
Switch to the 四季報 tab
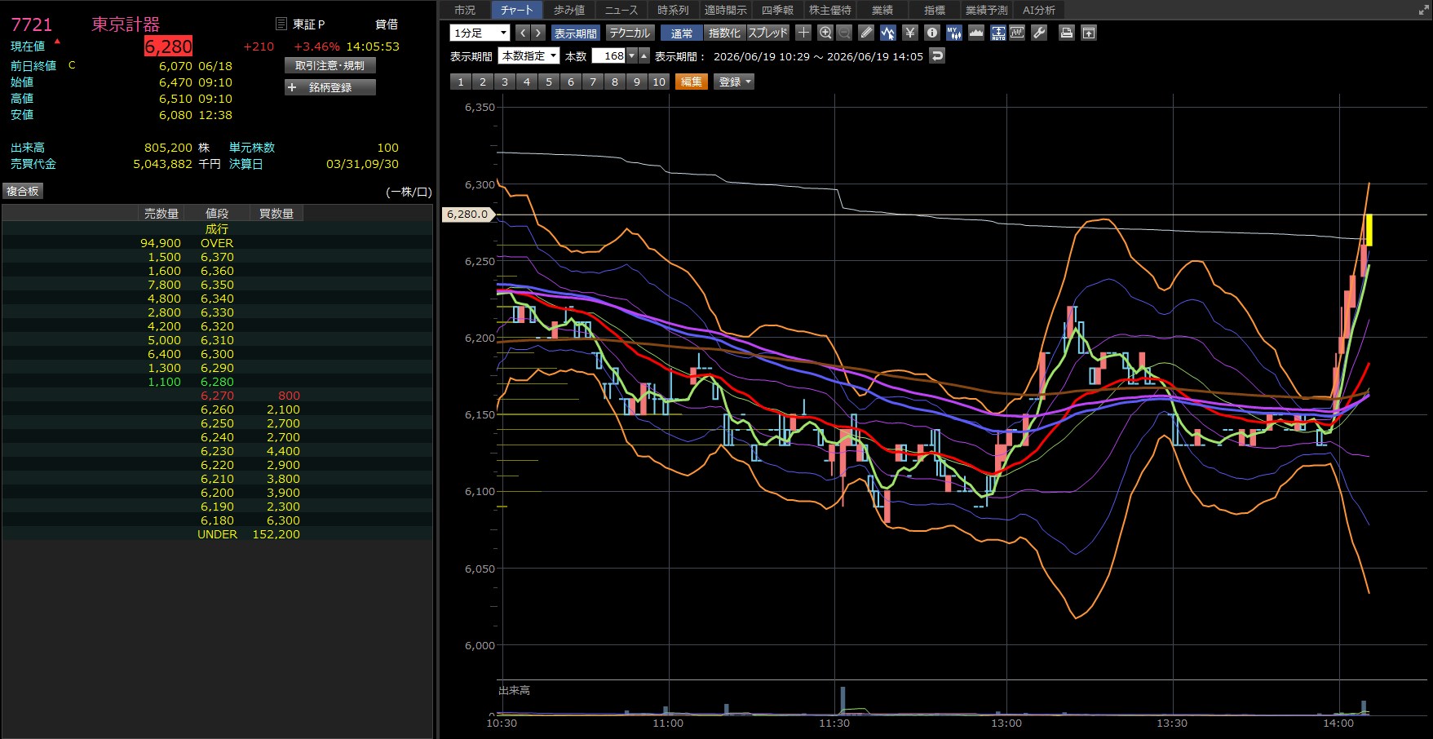point(777,10)
